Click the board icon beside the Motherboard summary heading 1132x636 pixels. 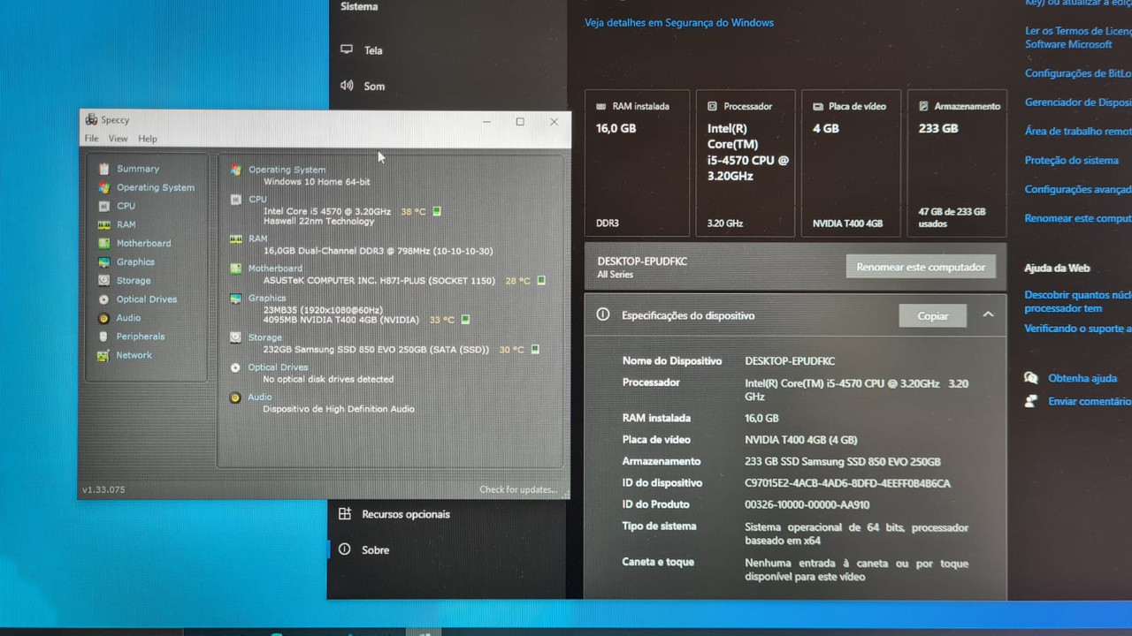235,269
